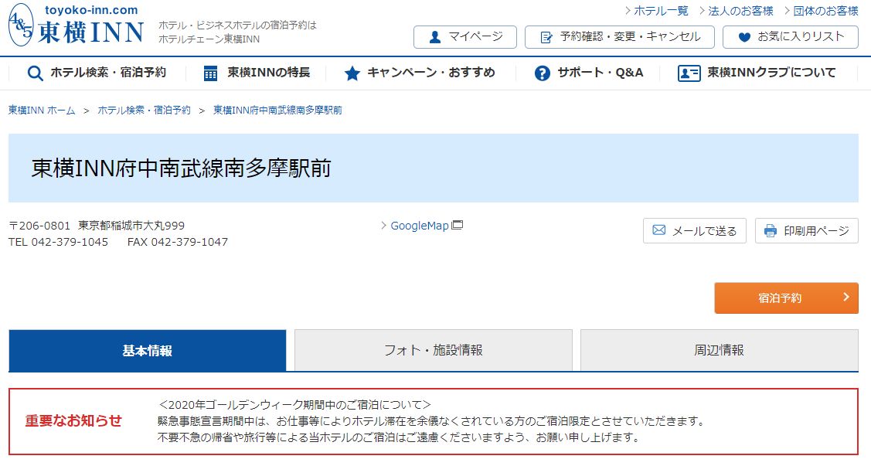Click メールで送る button
Viewport: 871px width, 466px height.
[x=695, y=230]
